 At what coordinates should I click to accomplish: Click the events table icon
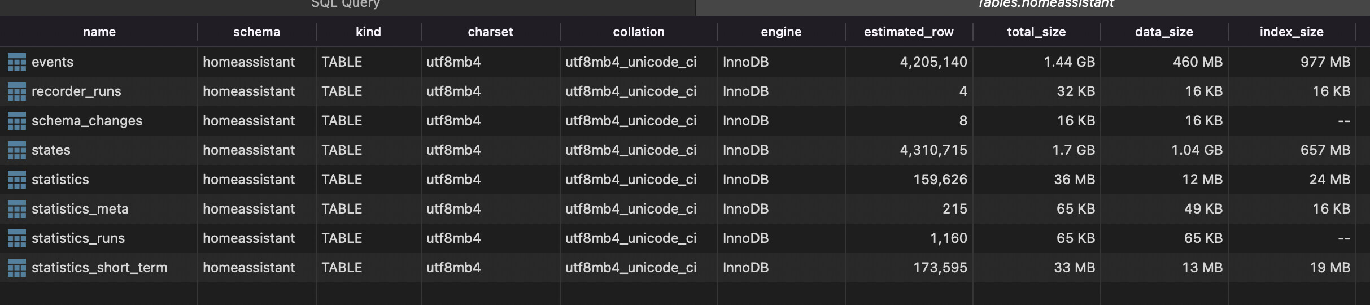pos(17,62)
